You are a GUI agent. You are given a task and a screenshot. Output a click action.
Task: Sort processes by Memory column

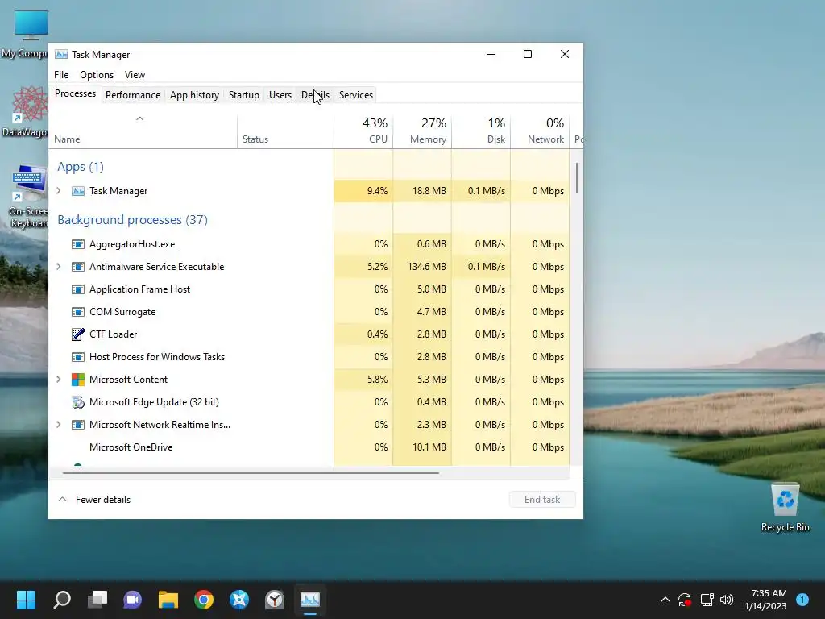click(x=422, y=131)
